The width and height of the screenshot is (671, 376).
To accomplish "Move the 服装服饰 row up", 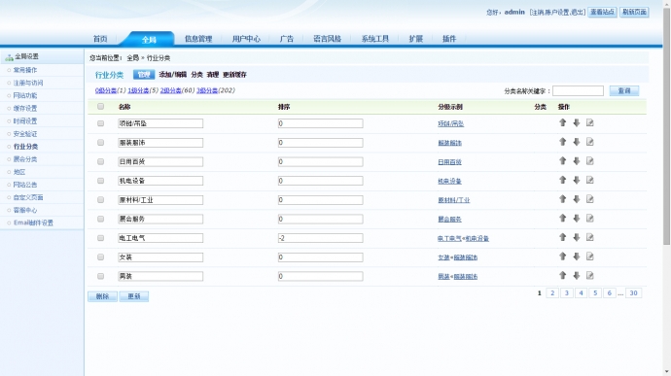I will tap(563, 142).
